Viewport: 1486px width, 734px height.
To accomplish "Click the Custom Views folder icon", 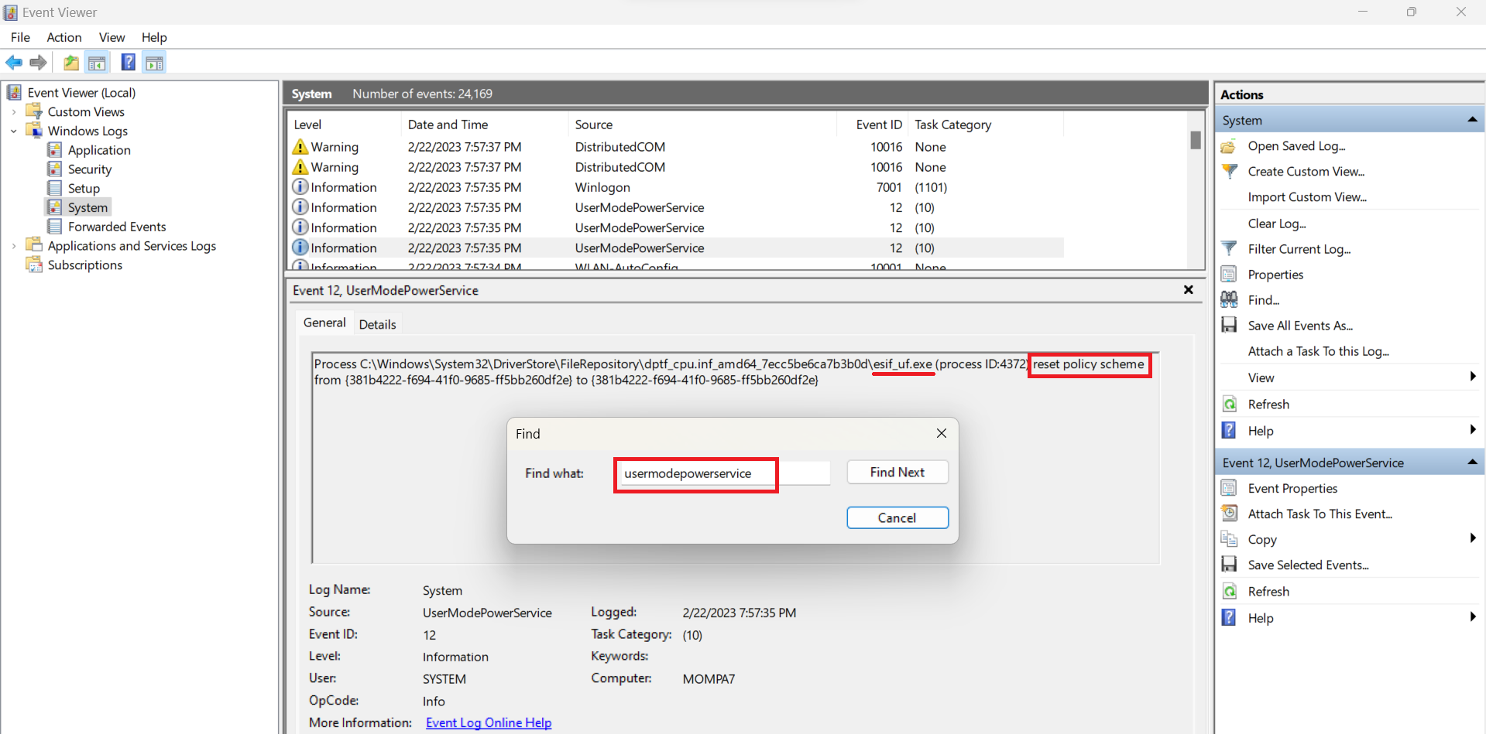I will coord(34,111).
